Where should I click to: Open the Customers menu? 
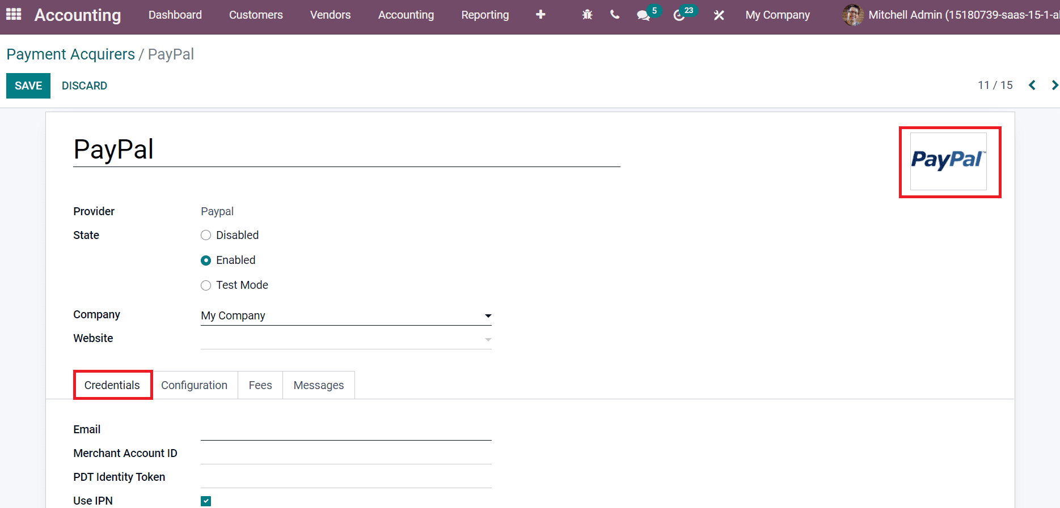click(256, 15)
